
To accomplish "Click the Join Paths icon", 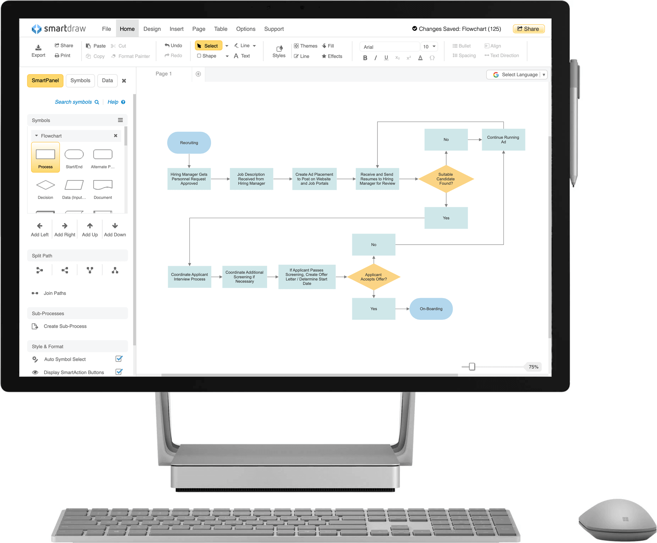I will 35,293.
